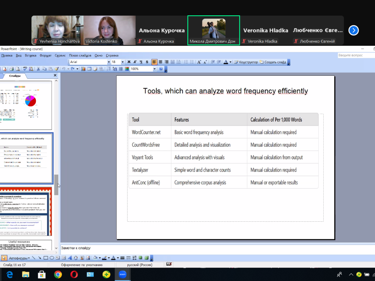The image size is (375, 281).
Task: Open the Arial font name dropdown
Action: click(109, 62)
